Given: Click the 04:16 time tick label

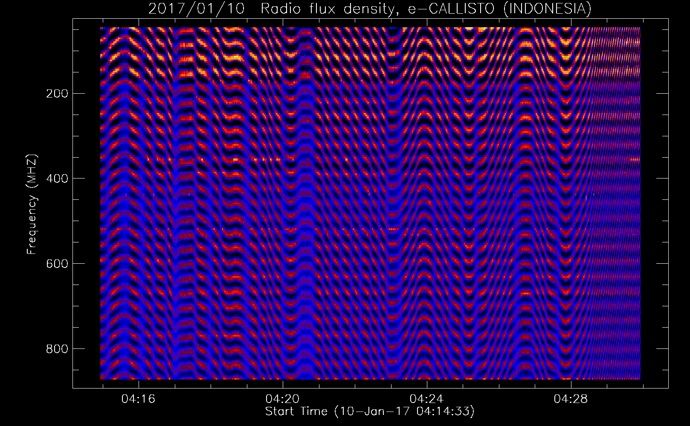Looking at the screenshot, I should tap(138, 399).
